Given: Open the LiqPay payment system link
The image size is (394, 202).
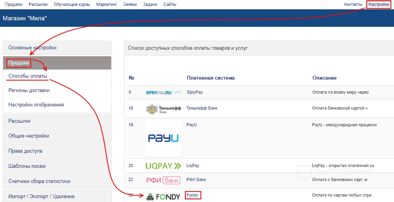Looking at the screenshot, I should (x=193, y=165).
